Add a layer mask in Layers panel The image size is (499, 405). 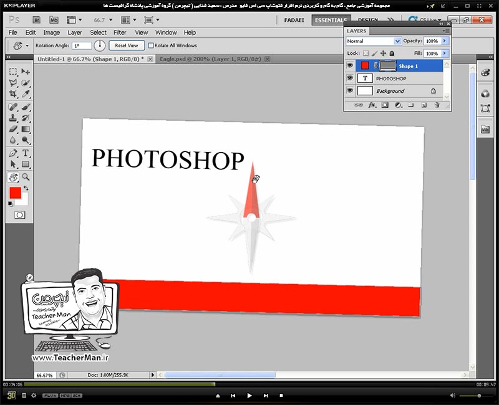[x=385, y=105]
